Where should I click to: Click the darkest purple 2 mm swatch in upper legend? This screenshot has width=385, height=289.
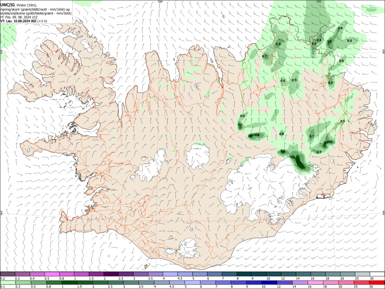click(x=111, y=274)
